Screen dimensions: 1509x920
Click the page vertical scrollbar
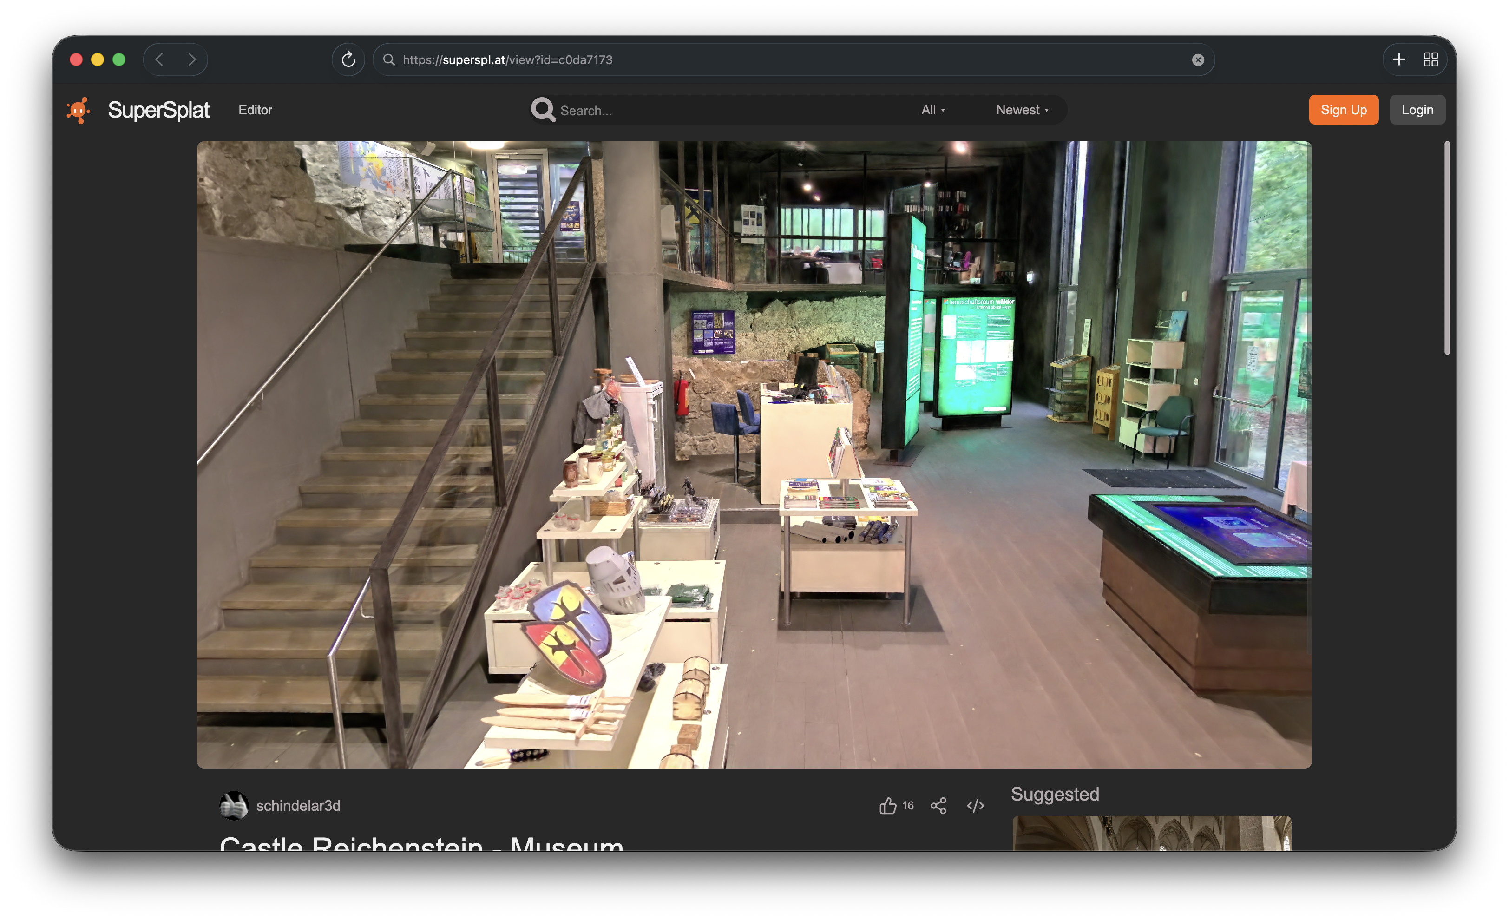point(1447,248)
